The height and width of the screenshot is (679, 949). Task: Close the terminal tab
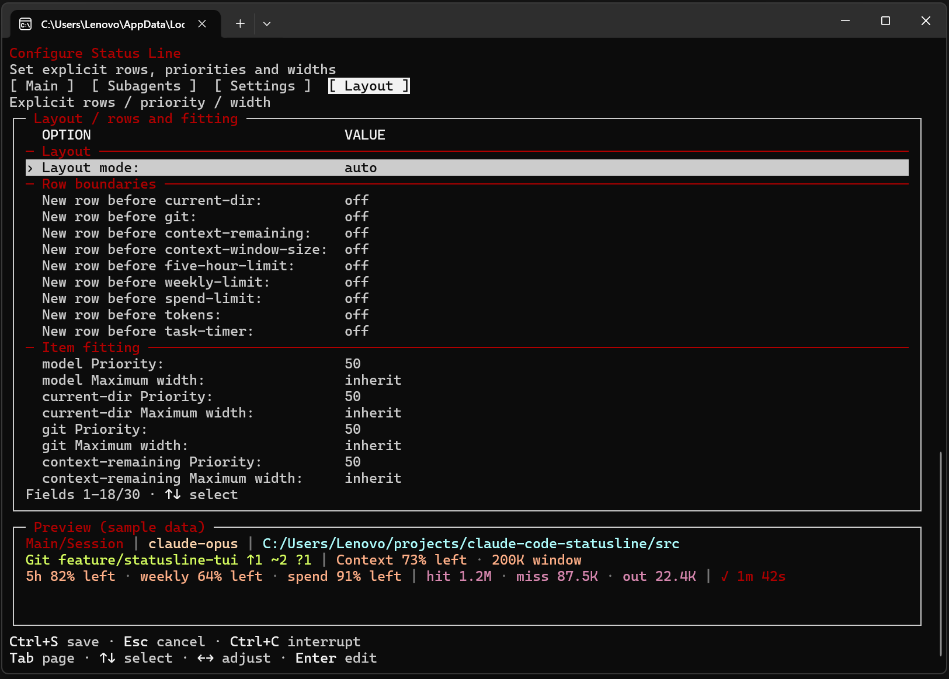(x=202, y=24)
